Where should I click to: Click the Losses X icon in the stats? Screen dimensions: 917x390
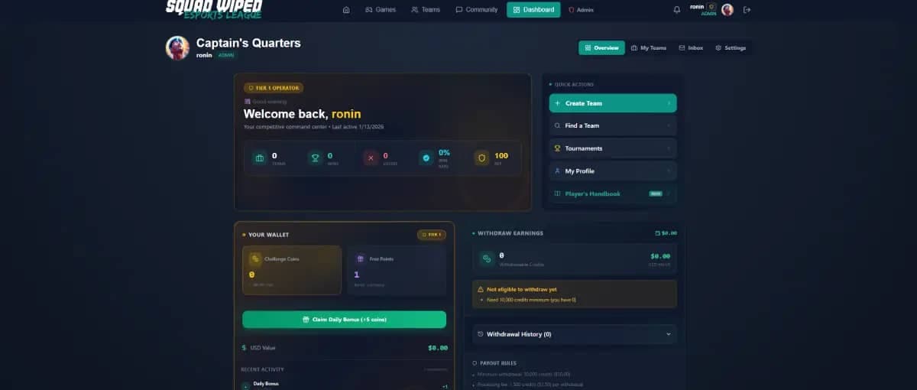point(371,158)
